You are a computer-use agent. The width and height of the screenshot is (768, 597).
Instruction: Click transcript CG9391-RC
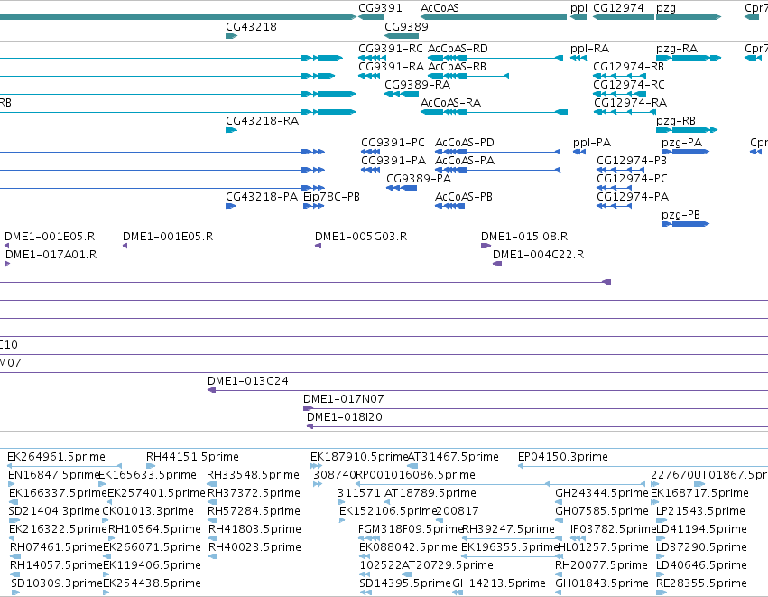coord(392,49)
